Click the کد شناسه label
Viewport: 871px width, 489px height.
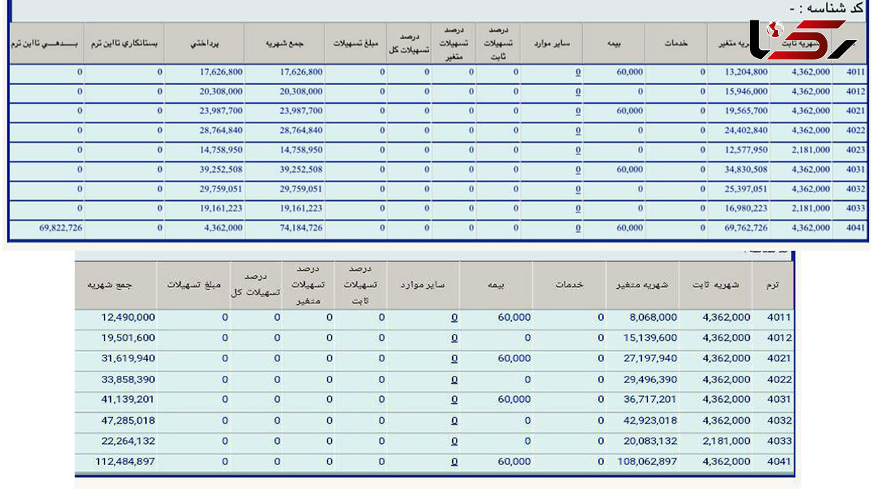[x=829, y=8]
